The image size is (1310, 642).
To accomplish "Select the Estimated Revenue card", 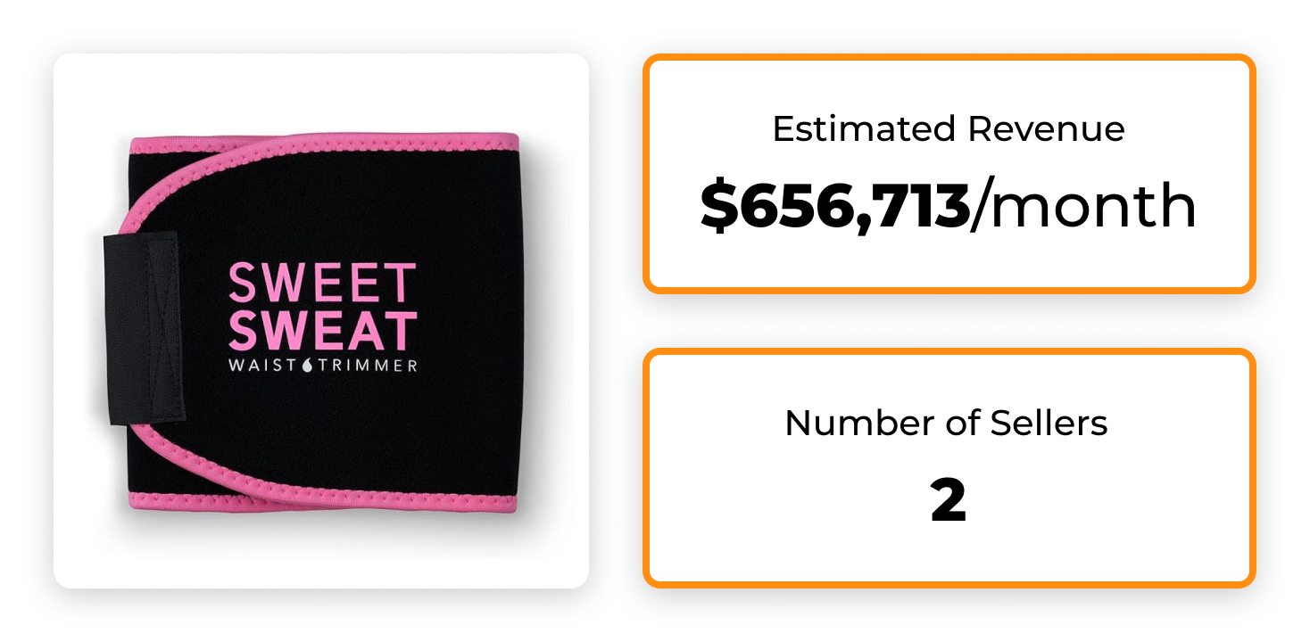I will click(x=949, y=173).
